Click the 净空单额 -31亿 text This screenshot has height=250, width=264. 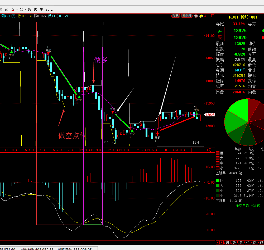pos(248,206)
